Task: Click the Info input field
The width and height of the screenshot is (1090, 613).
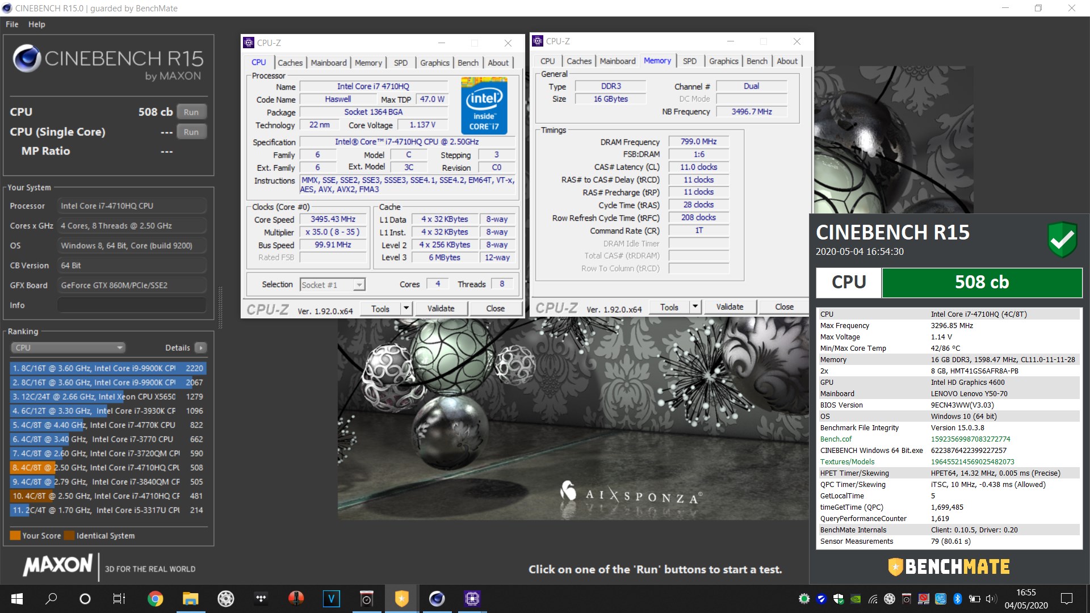Action: [x=132, y=305]
